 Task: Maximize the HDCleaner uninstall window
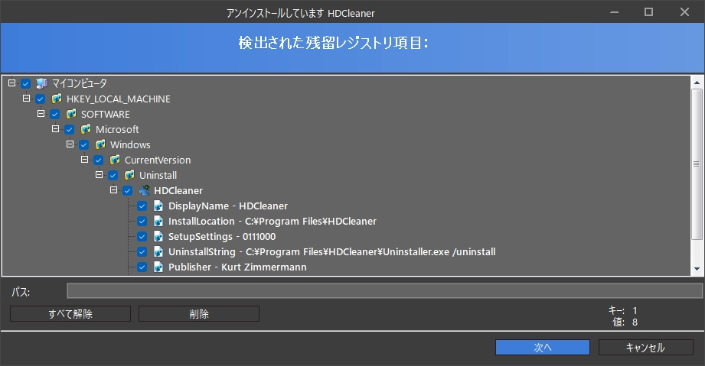coord(648,12)
